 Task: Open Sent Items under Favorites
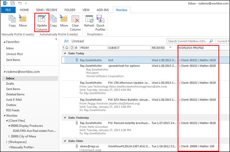click(13, 60)
